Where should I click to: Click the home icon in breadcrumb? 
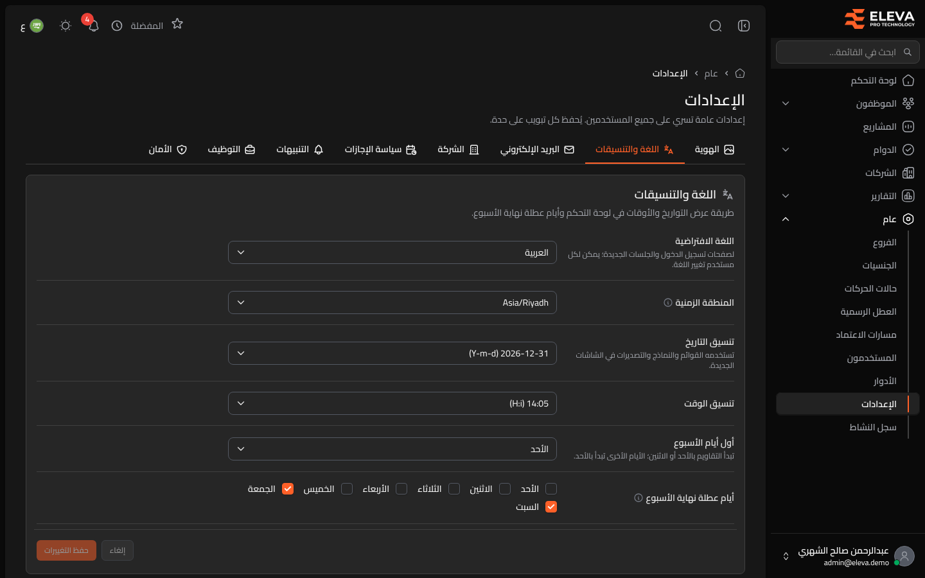pos(740,73)
